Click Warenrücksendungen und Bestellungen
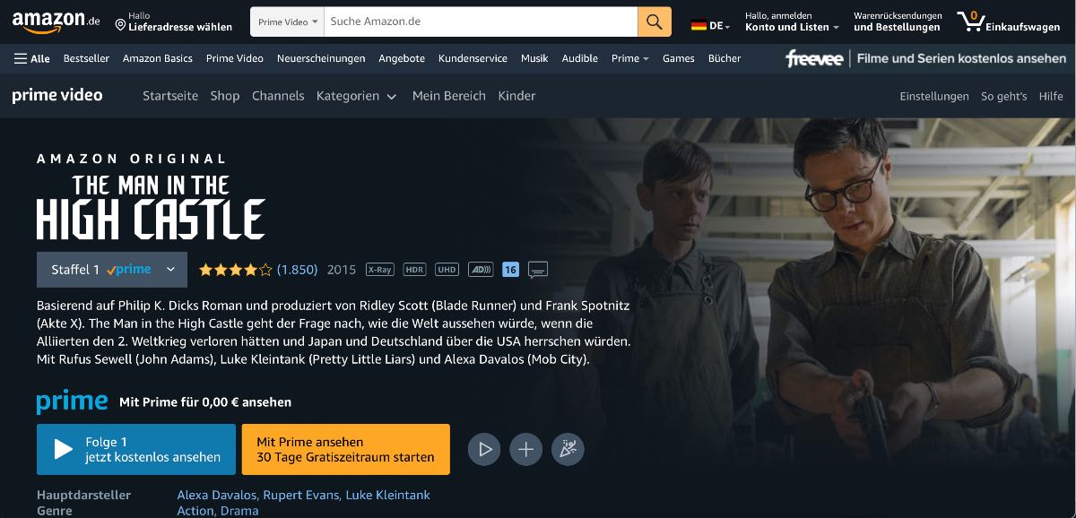The image size is (1076, 518). pos(898,22)
